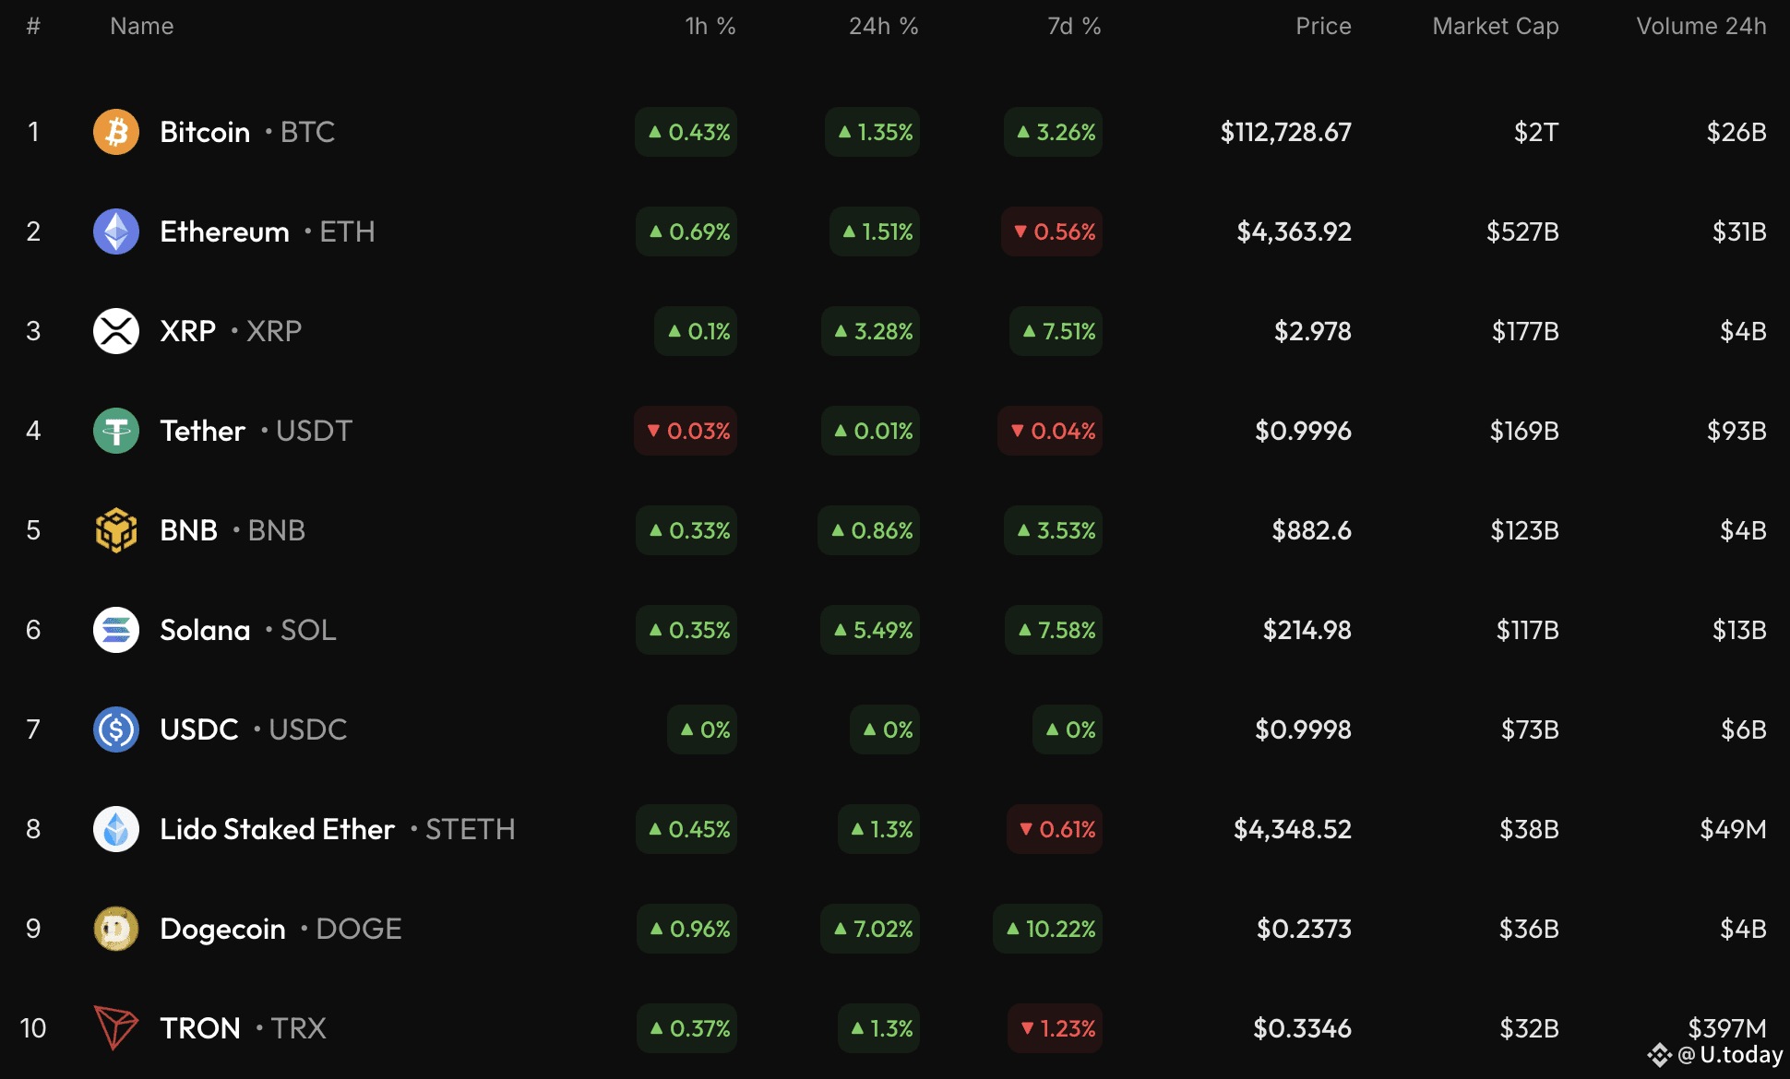1790x1079 pixels.
Task: Click Bitcoin price $112,728.67
Action: click(1285, 132)
